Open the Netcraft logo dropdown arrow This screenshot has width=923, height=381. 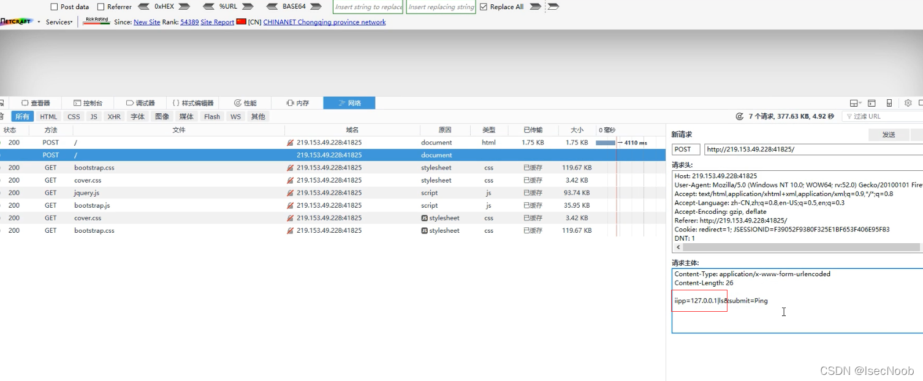pos(39,22)
